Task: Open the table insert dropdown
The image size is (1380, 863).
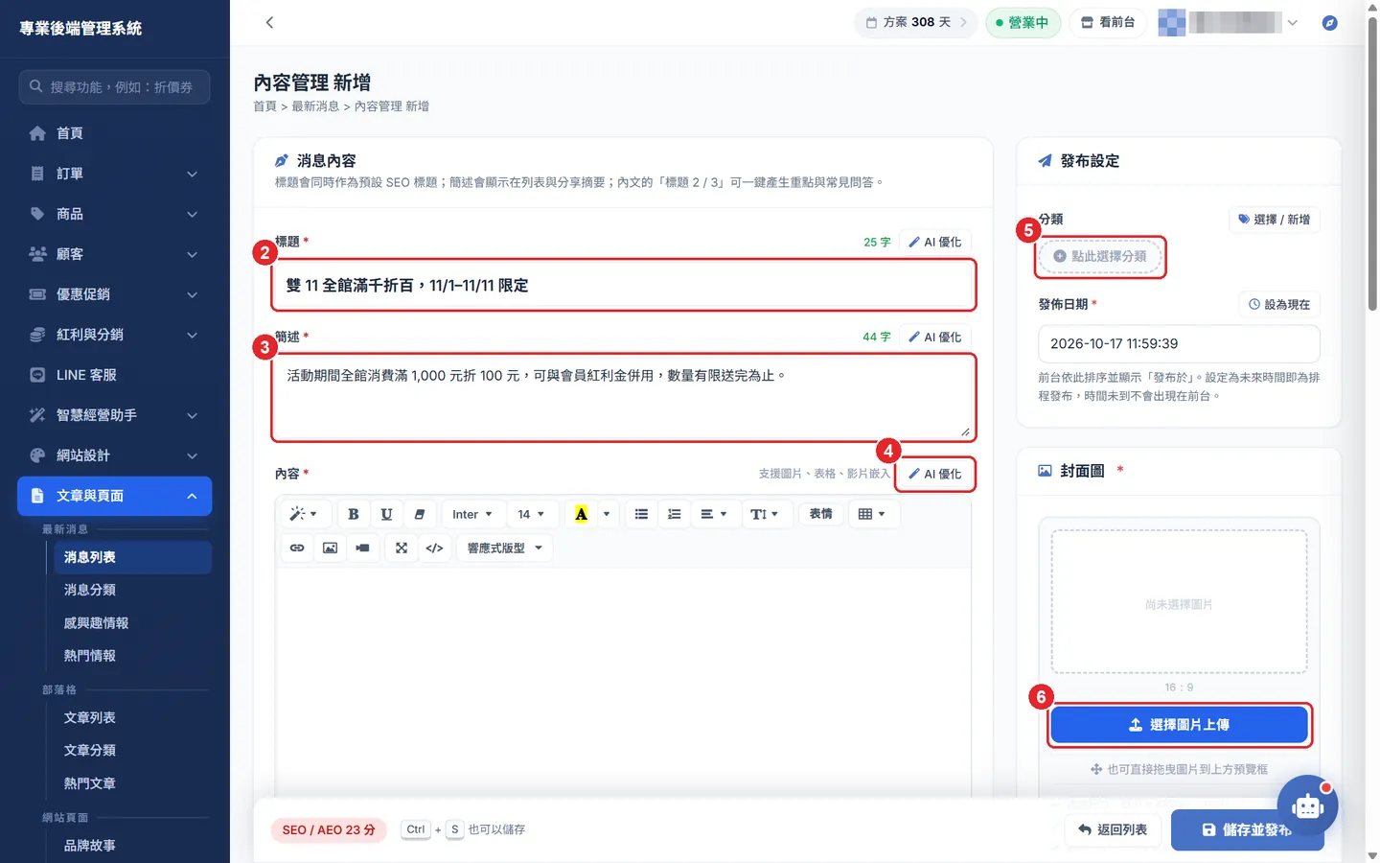Action: point(871,514)
